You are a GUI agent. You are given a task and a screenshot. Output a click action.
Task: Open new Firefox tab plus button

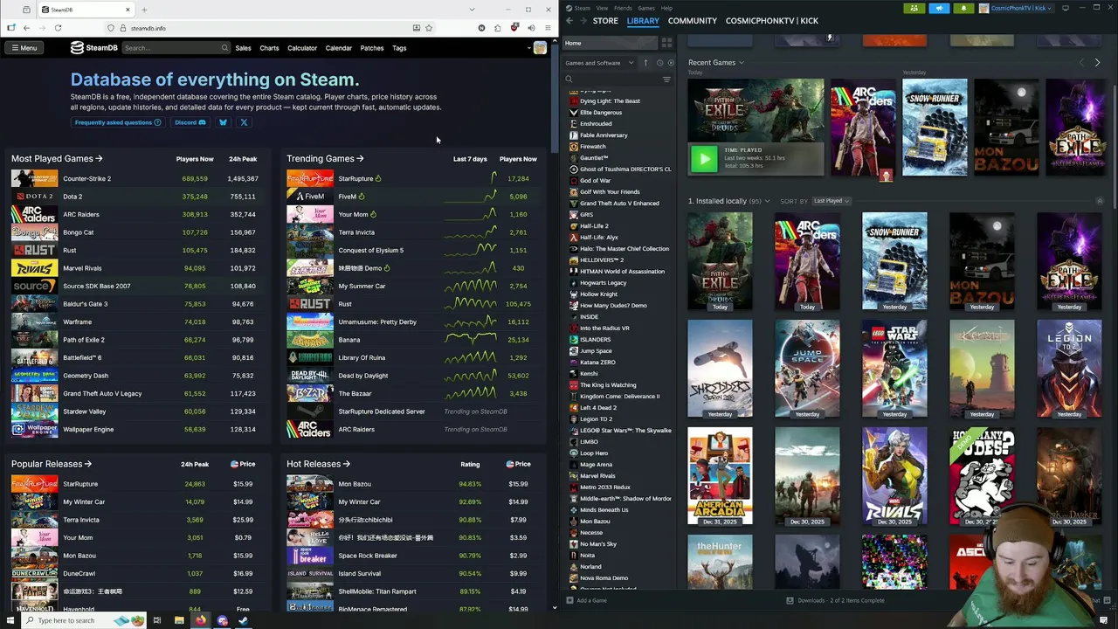[x=144, y=10]
